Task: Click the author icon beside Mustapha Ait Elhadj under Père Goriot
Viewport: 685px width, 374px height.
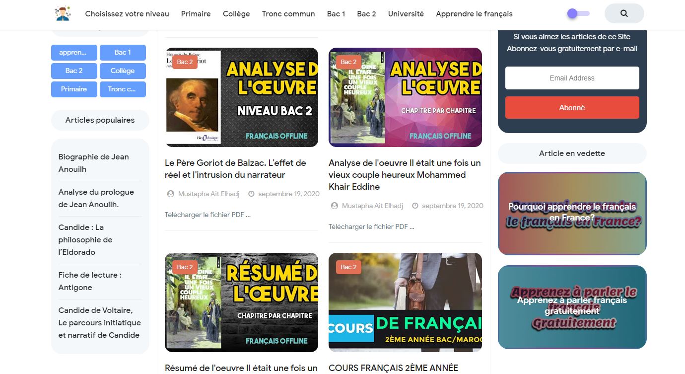Action: 171,194
